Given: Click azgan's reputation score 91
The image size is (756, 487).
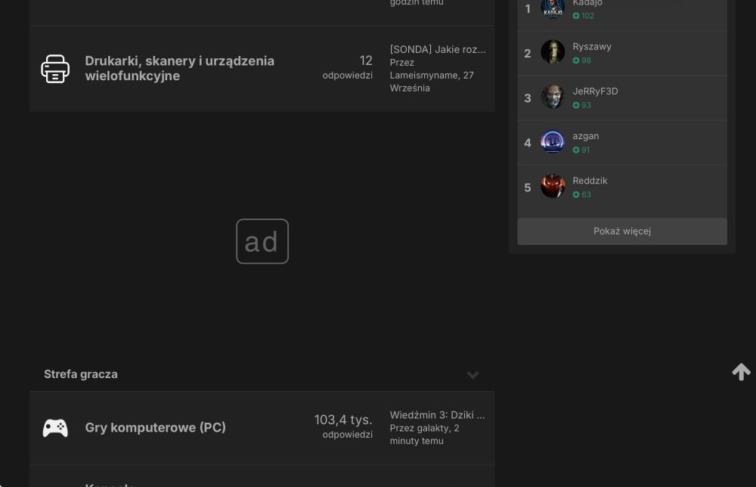Looking at the screenshot, I should click(x=581, y=150).
